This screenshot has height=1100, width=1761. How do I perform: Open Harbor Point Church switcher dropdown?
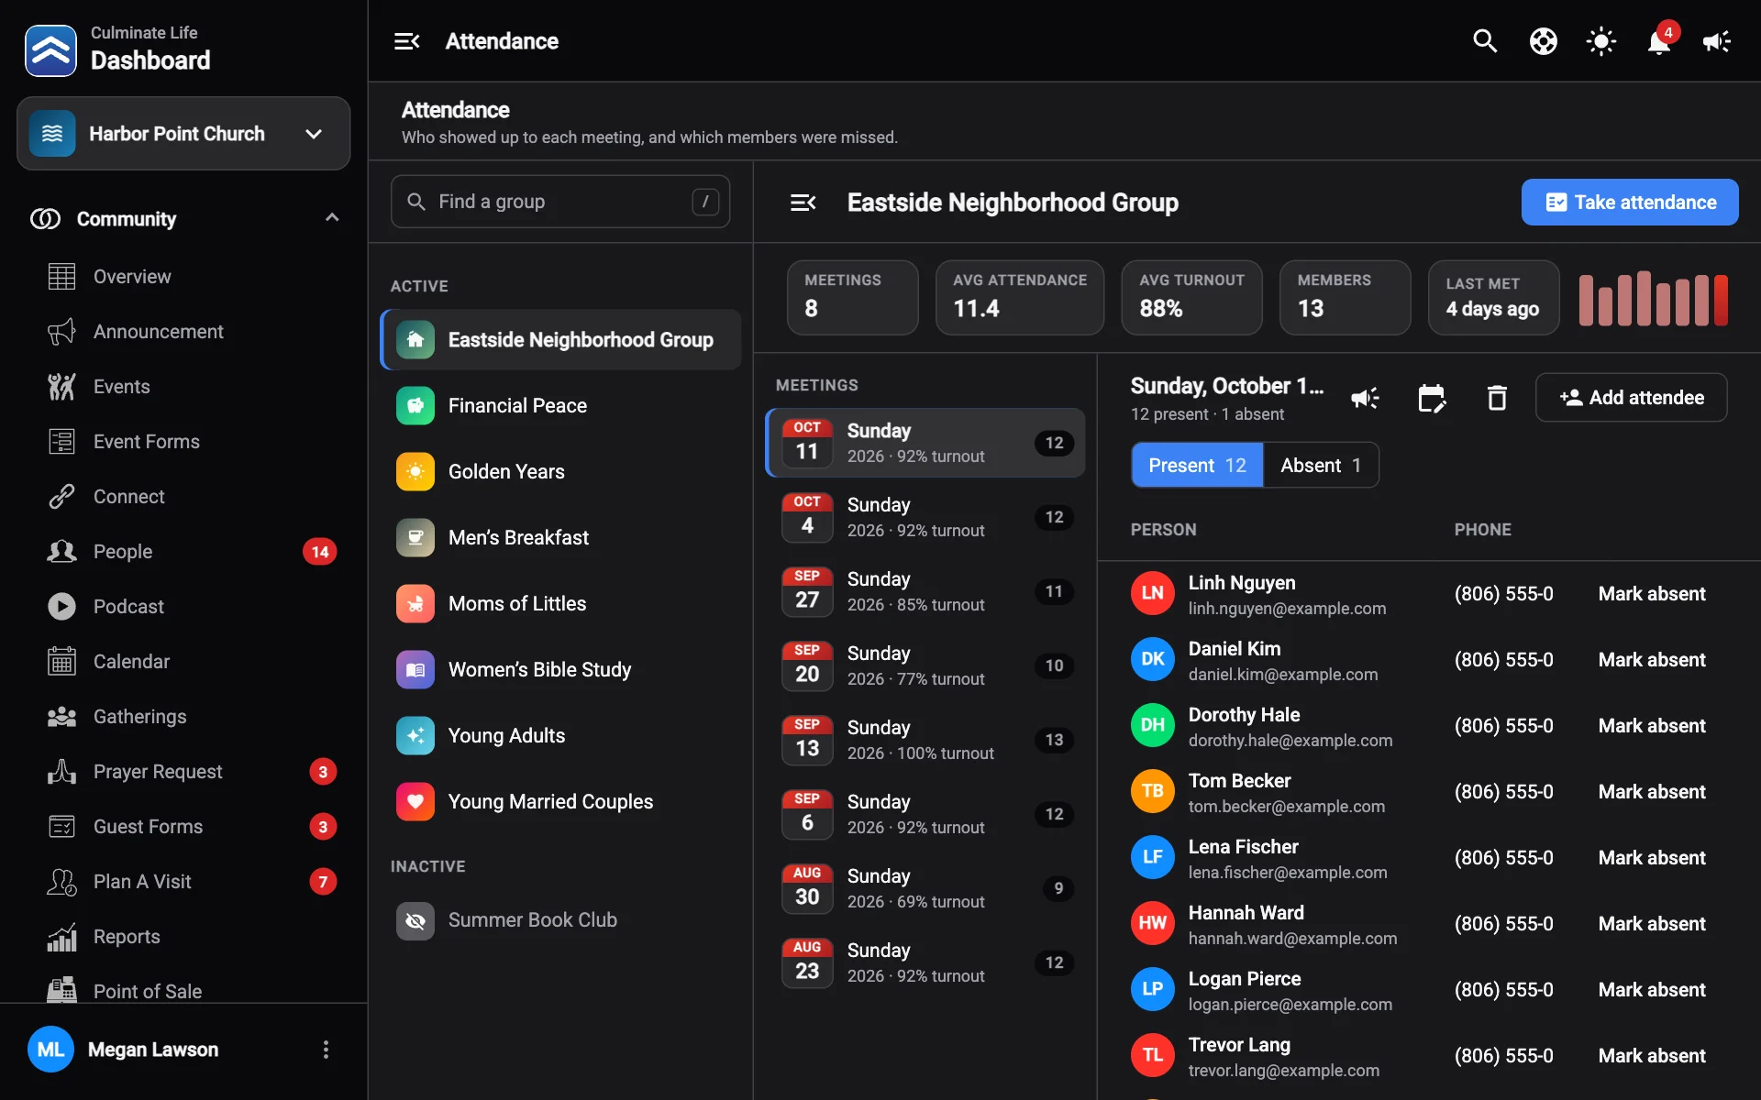[x=183, y=134]
